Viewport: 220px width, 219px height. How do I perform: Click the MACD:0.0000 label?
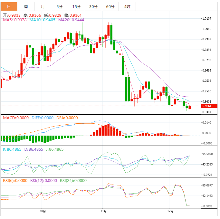point(16,118)
